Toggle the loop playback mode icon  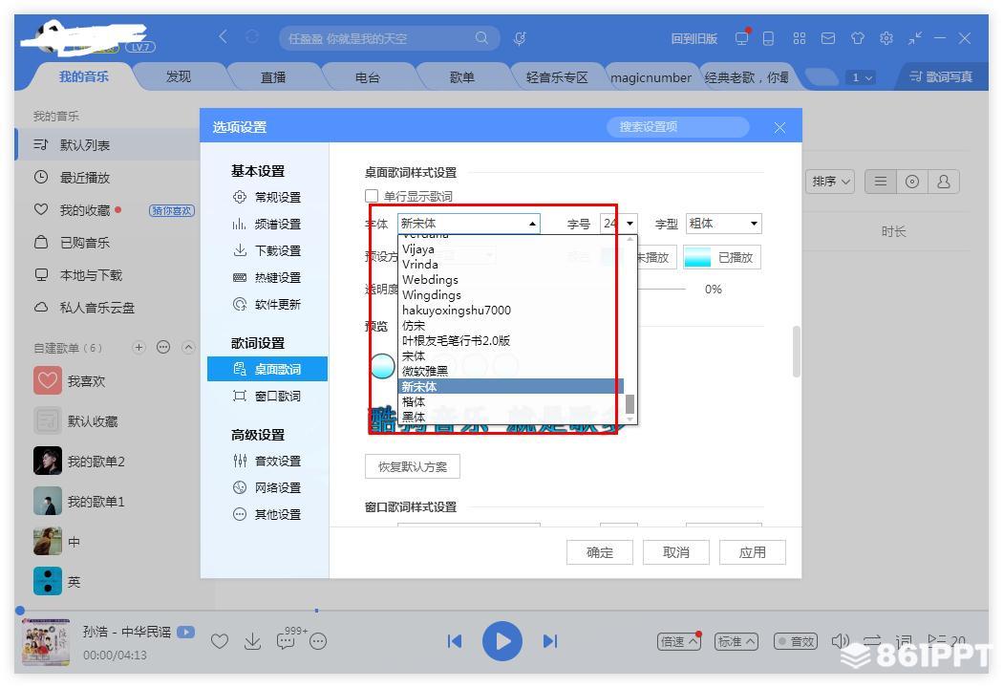pos(872,640)
